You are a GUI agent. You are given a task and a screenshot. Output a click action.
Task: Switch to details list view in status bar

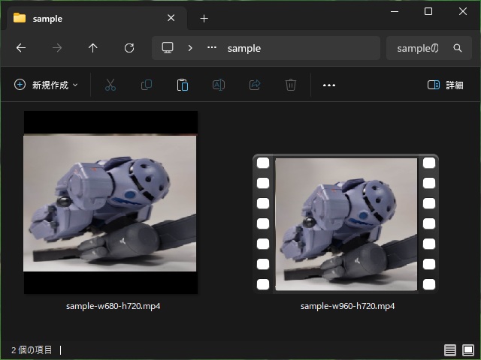450,350
